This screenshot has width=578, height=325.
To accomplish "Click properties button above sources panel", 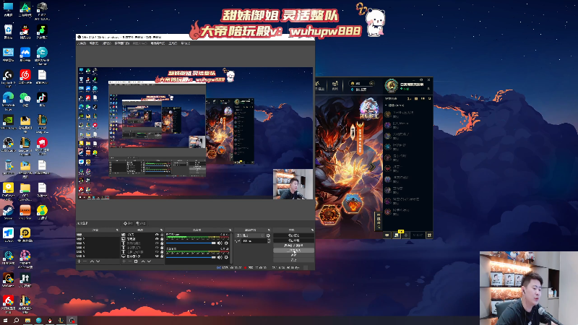I will pyautogui.click(x=128, y=223).
